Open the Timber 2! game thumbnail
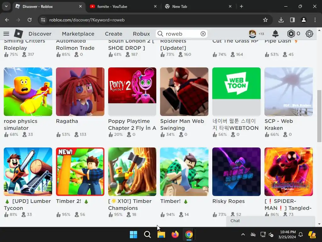Viewport: 322px width, 242px height. 80,172
